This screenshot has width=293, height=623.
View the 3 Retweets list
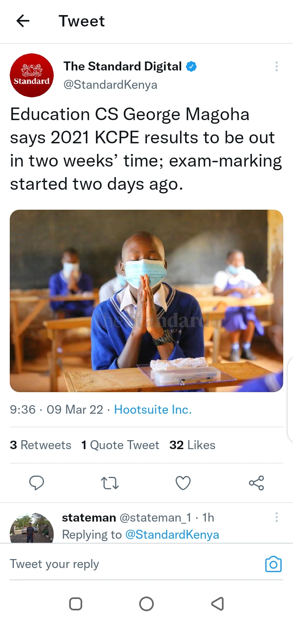pyautogui.click(x=41, y=445)
